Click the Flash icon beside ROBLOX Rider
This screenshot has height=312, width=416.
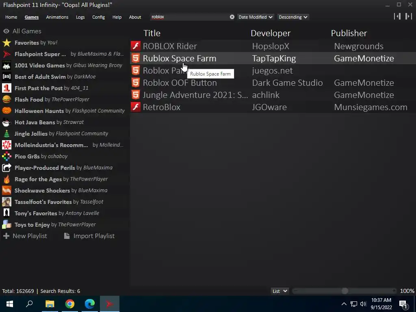click(136, 46)
